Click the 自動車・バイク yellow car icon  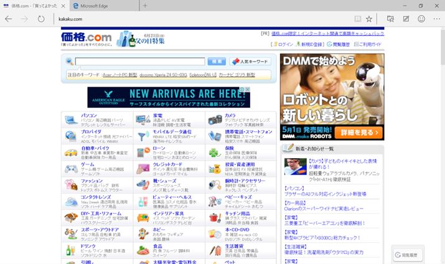pyautogui.click(x=71, y=153)
